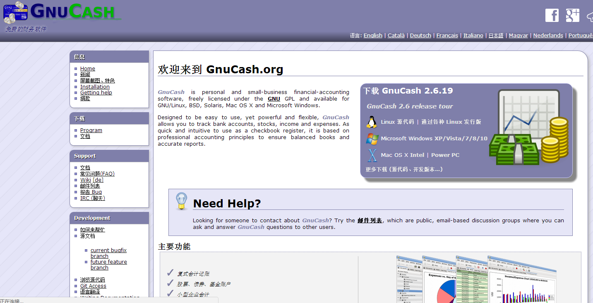Image resolution: width=593 pixels, height=303 pixels.
Task: Click the Microsoft Windows logo icon
Action: tap(372, 139)
